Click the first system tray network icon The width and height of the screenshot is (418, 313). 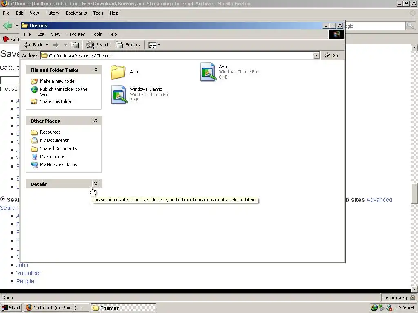[374, 308]
